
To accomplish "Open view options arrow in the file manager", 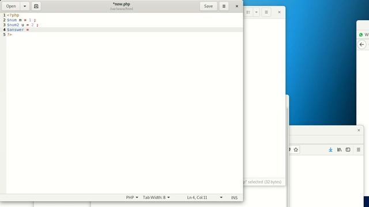I will 256,12.
